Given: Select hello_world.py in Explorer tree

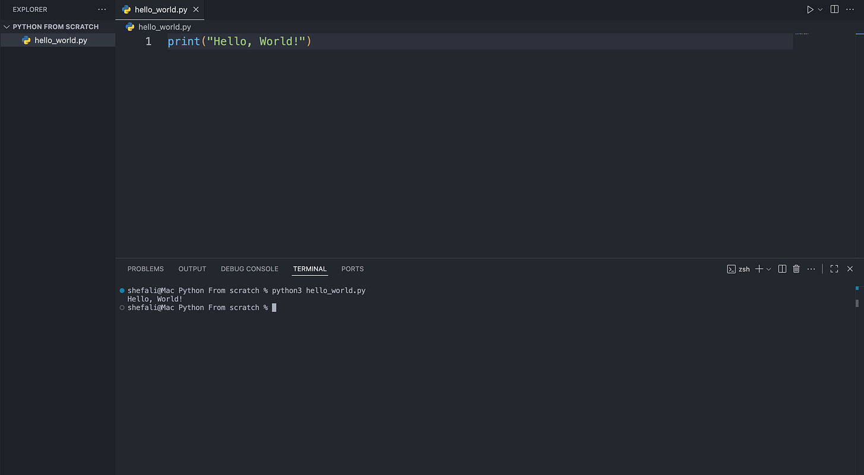Looking at the screenshot, I should pyautogui.click(x=58, y=40).
